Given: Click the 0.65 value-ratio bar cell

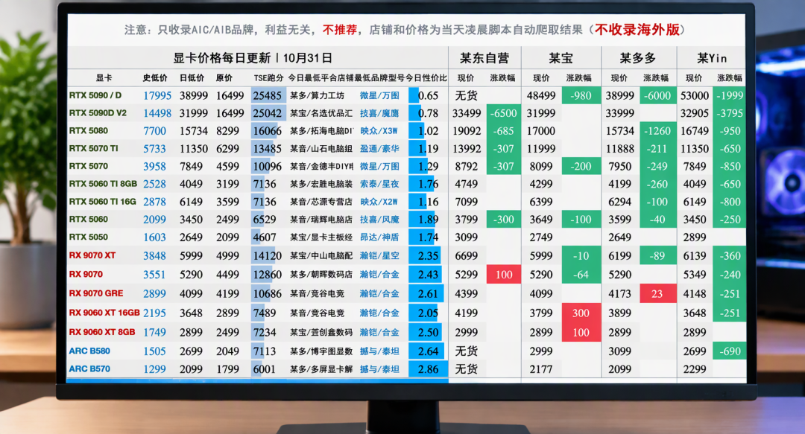Looking at the screenshot, I should (x=428, y=95).
